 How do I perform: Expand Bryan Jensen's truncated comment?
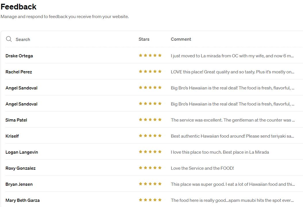pyautogui.click(x=233, y=184)
